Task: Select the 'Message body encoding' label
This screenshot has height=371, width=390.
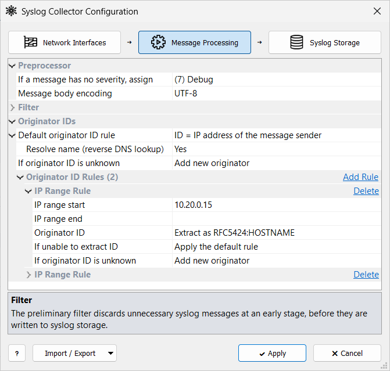Action: click(x=65, y=93)
